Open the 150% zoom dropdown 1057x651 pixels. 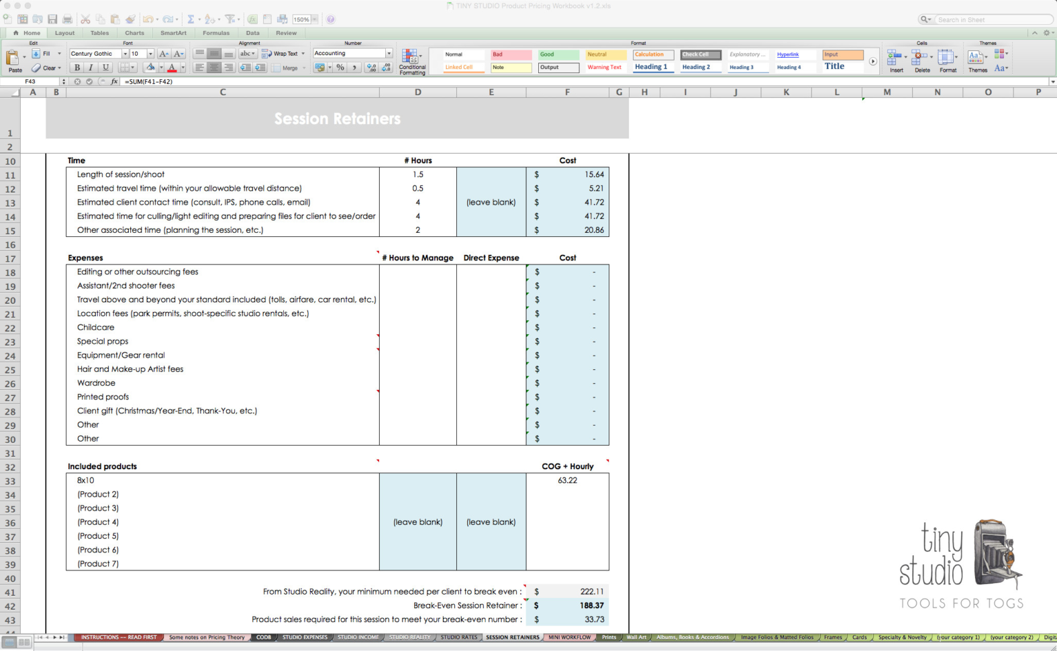pyautogui.click(x=314, y=19)
